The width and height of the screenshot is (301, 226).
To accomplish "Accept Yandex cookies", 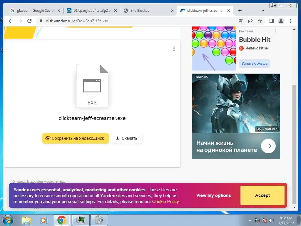I will click(x=262, y=195).
